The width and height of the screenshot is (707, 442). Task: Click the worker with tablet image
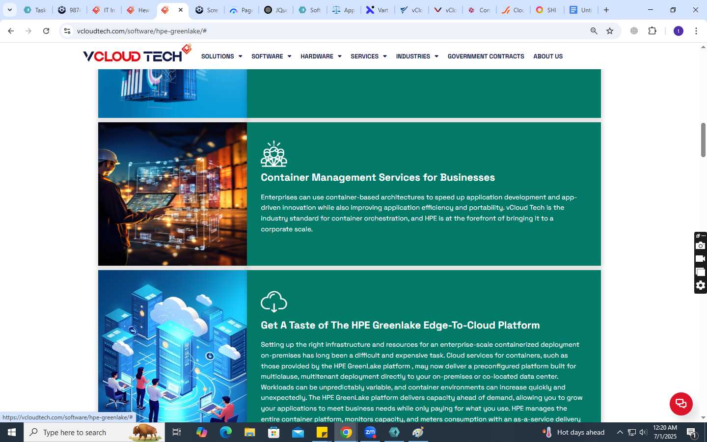click(172, 194)
